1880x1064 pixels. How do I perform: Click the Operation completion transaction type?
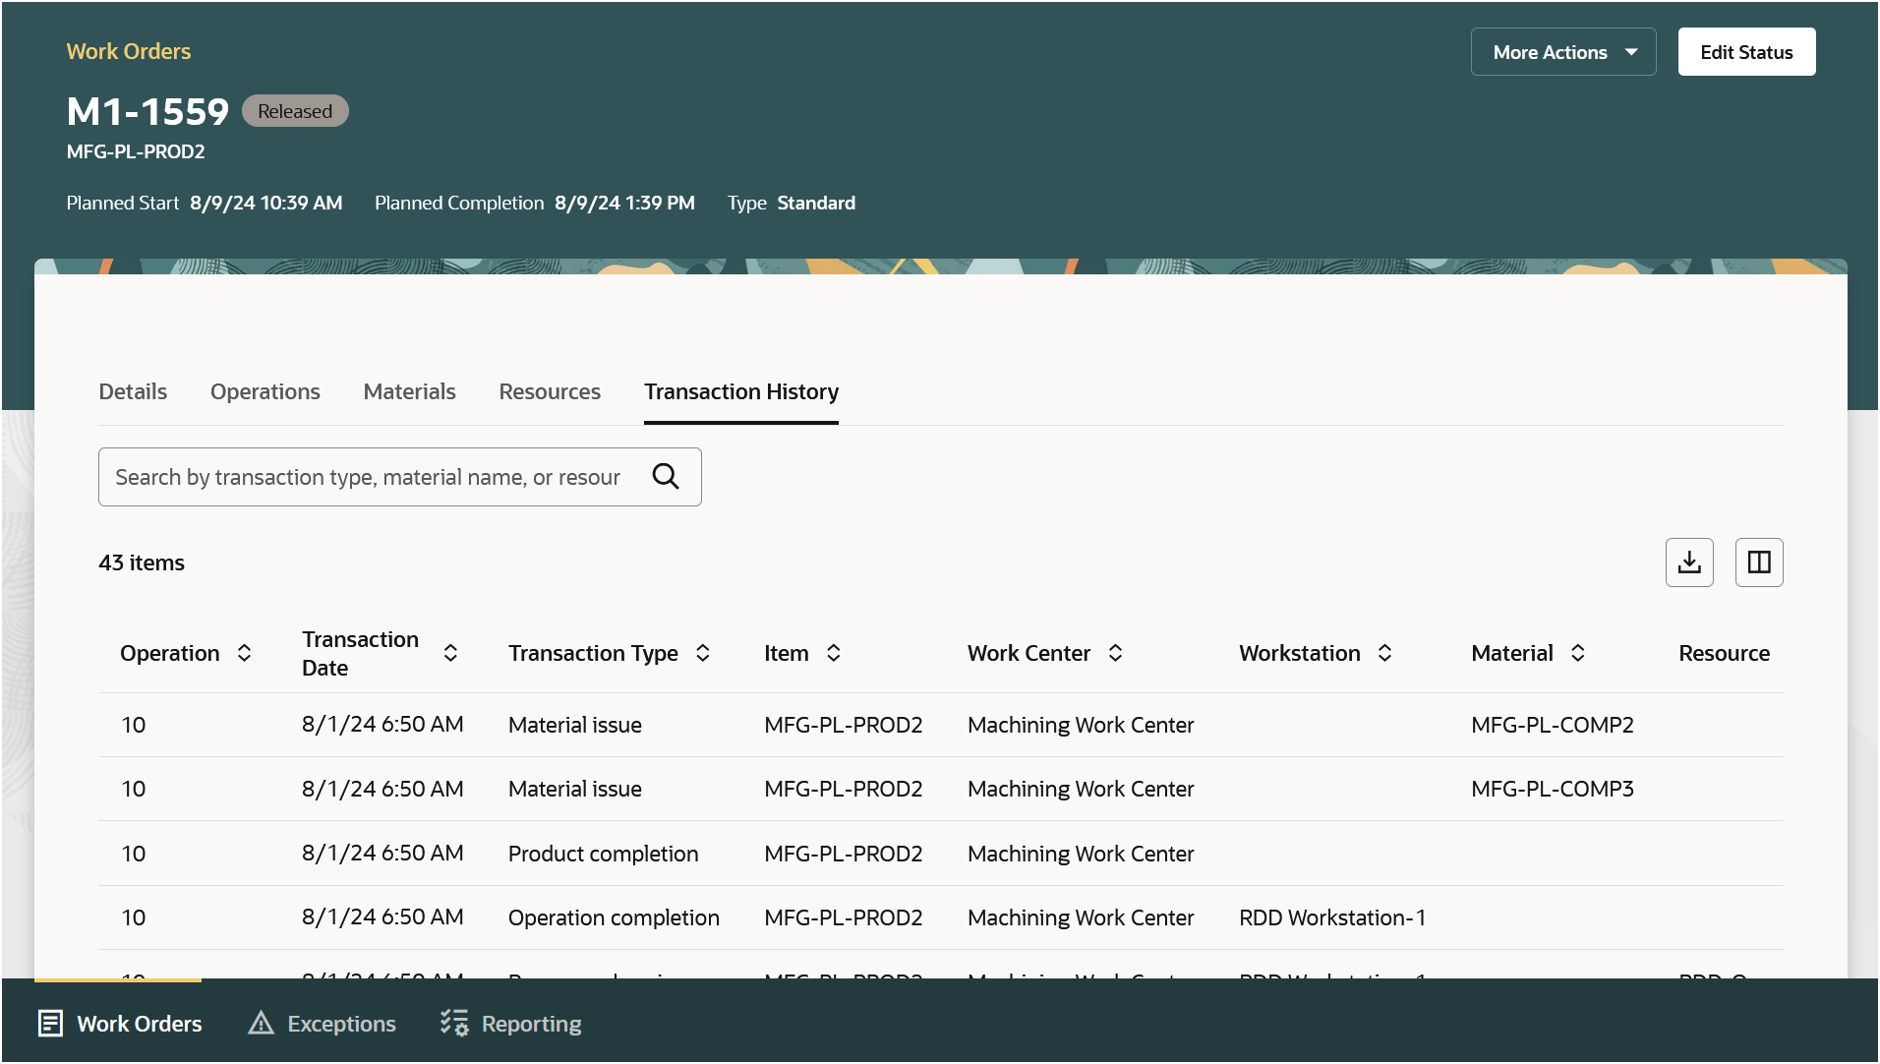pyautogui.click(x=614, y=917)
